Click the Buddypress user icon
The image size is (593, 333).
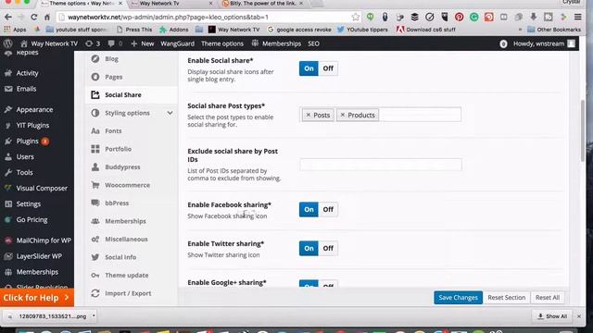pyautogui.click(x=95, y=166)
